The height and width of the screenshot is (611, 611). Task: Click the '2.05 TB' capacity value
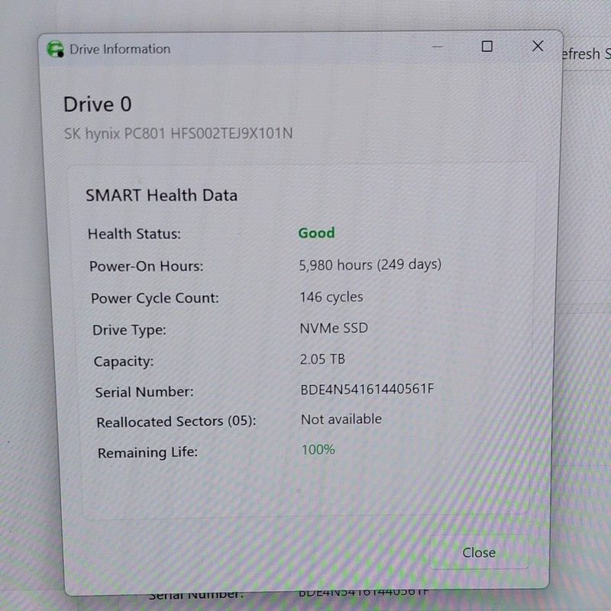click(322, 359)
